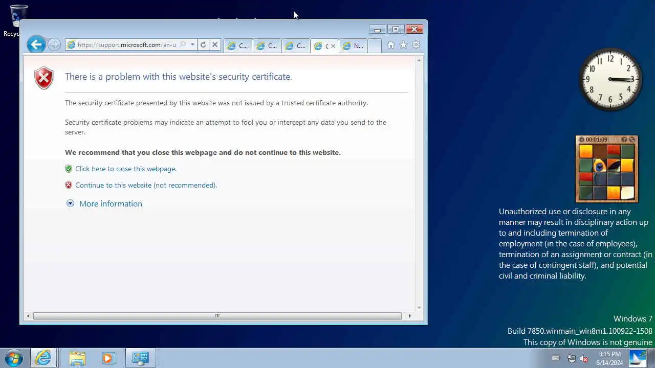Open the network tray icon
Image resolution: width=655 pixels, height=368 pixels.
[572, 358]
